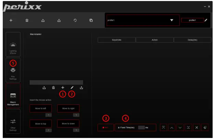Select the Fixed Time(ms) radio button
The width and height of the screenshot is (214, 139).
119,128
